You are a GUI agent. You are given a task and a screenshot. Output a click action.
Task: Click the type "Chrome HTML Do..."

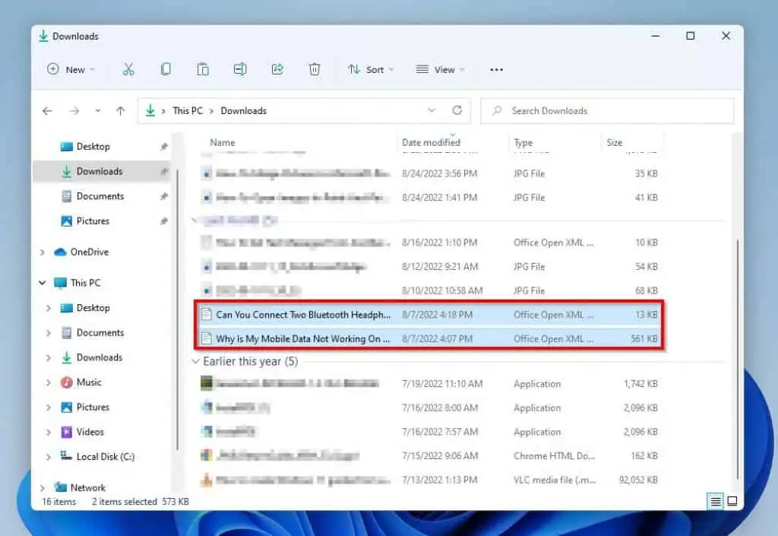pos(554,455)
